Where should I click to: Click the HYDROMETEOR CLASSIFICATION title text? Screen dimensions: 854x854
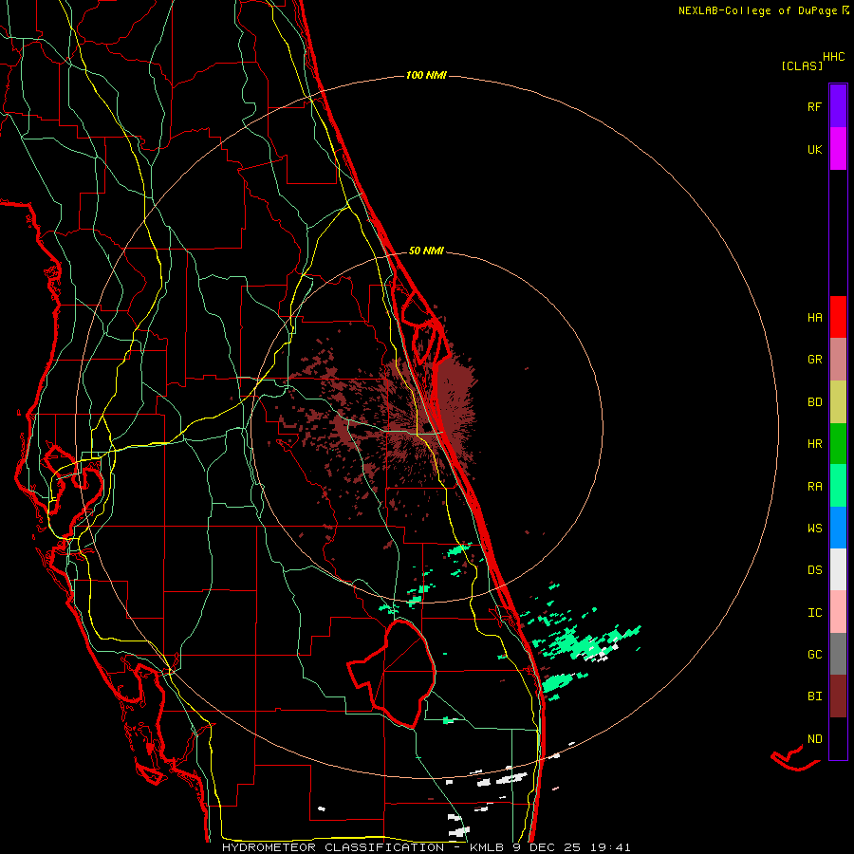[x=333, y=847]
